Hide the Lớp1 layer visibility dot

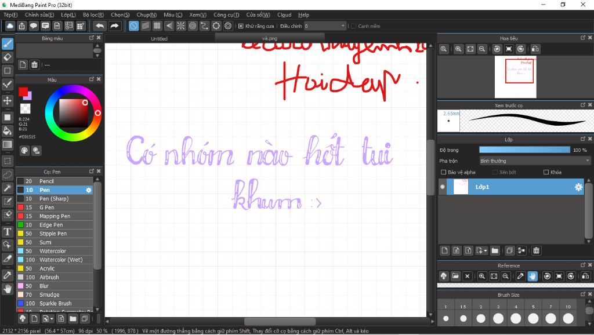tap(443, 187)
